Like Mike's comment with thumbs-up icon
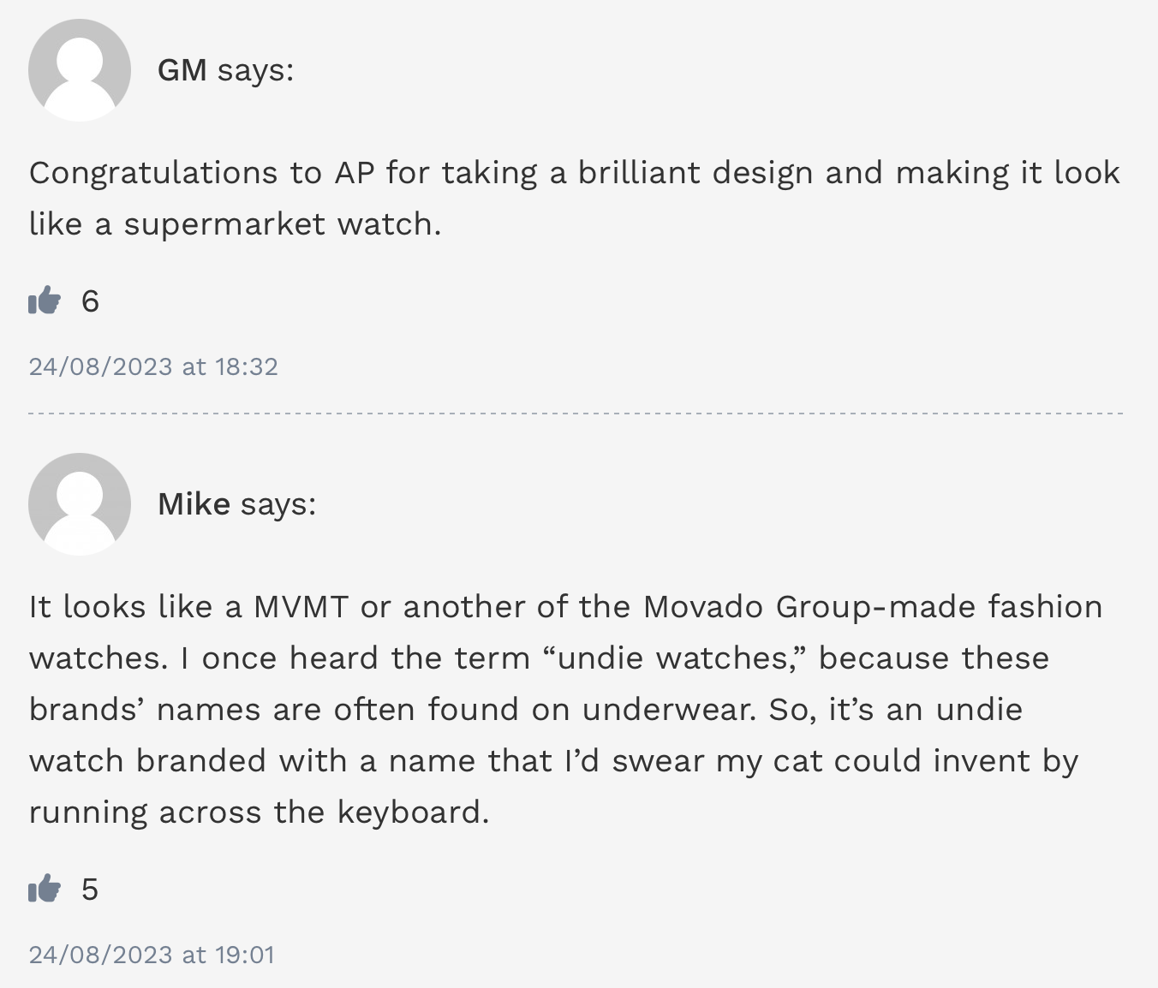Viewport: 1158px width, 988px height. (45, 889)
